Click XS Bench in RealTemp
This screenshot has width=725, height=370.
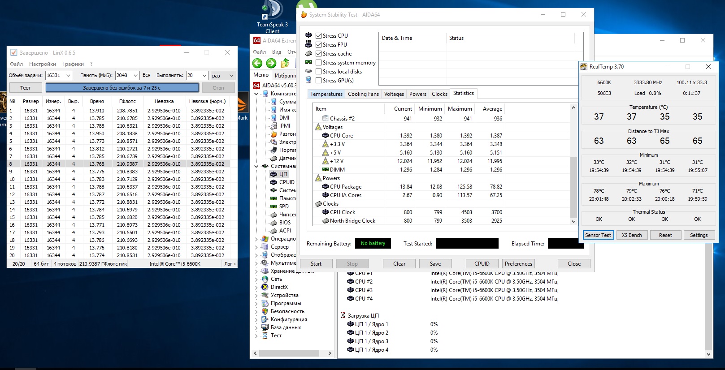point(632,235)
